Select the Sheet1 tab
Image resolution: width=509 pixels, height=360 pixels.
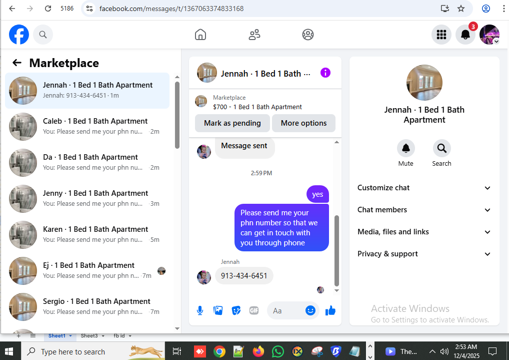57,336
